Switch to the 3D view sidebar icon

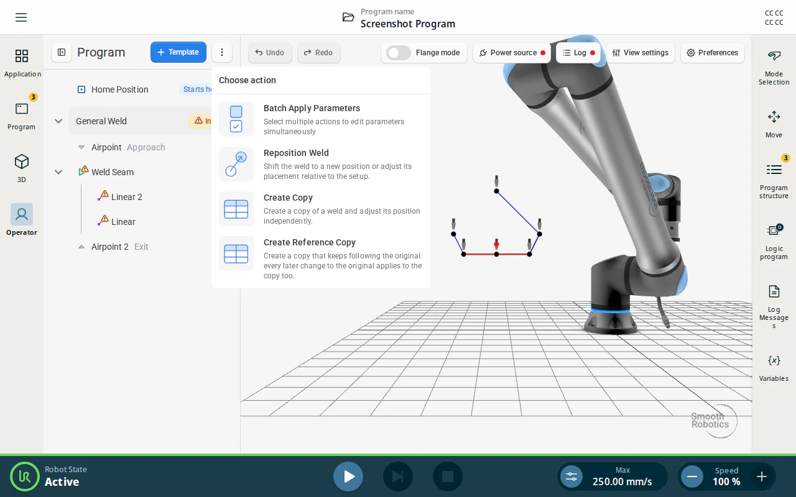[22, 169]
